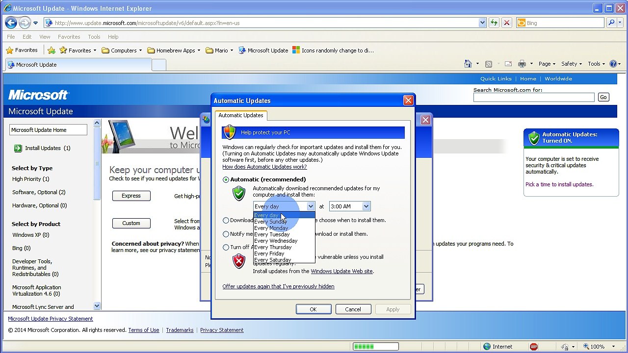Open How does Automatic Updates work link
628x353 pixels.
[x=264, y=167]
